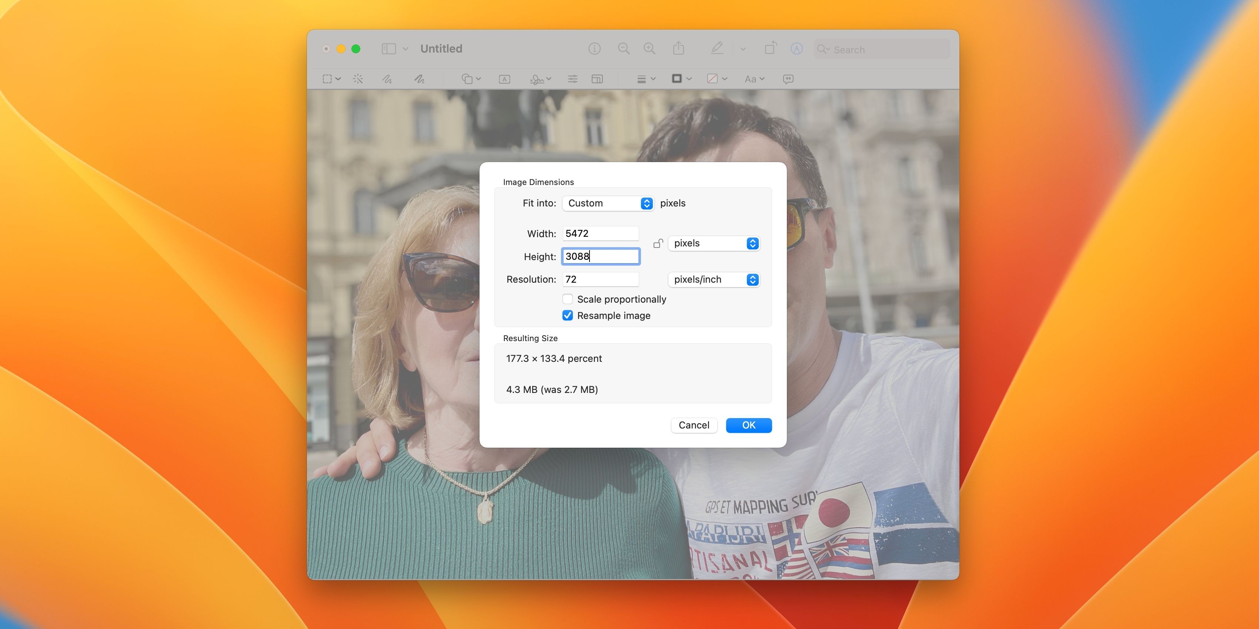Click the 4.3 MB (was 2.7 MB) text
The height and width of the screenshot is (629, 1259).
click(x=552, y=390)
